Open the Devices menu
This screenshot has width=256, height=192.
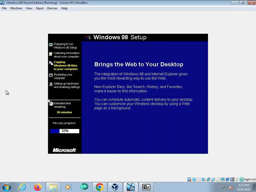(x=52, y=8)
